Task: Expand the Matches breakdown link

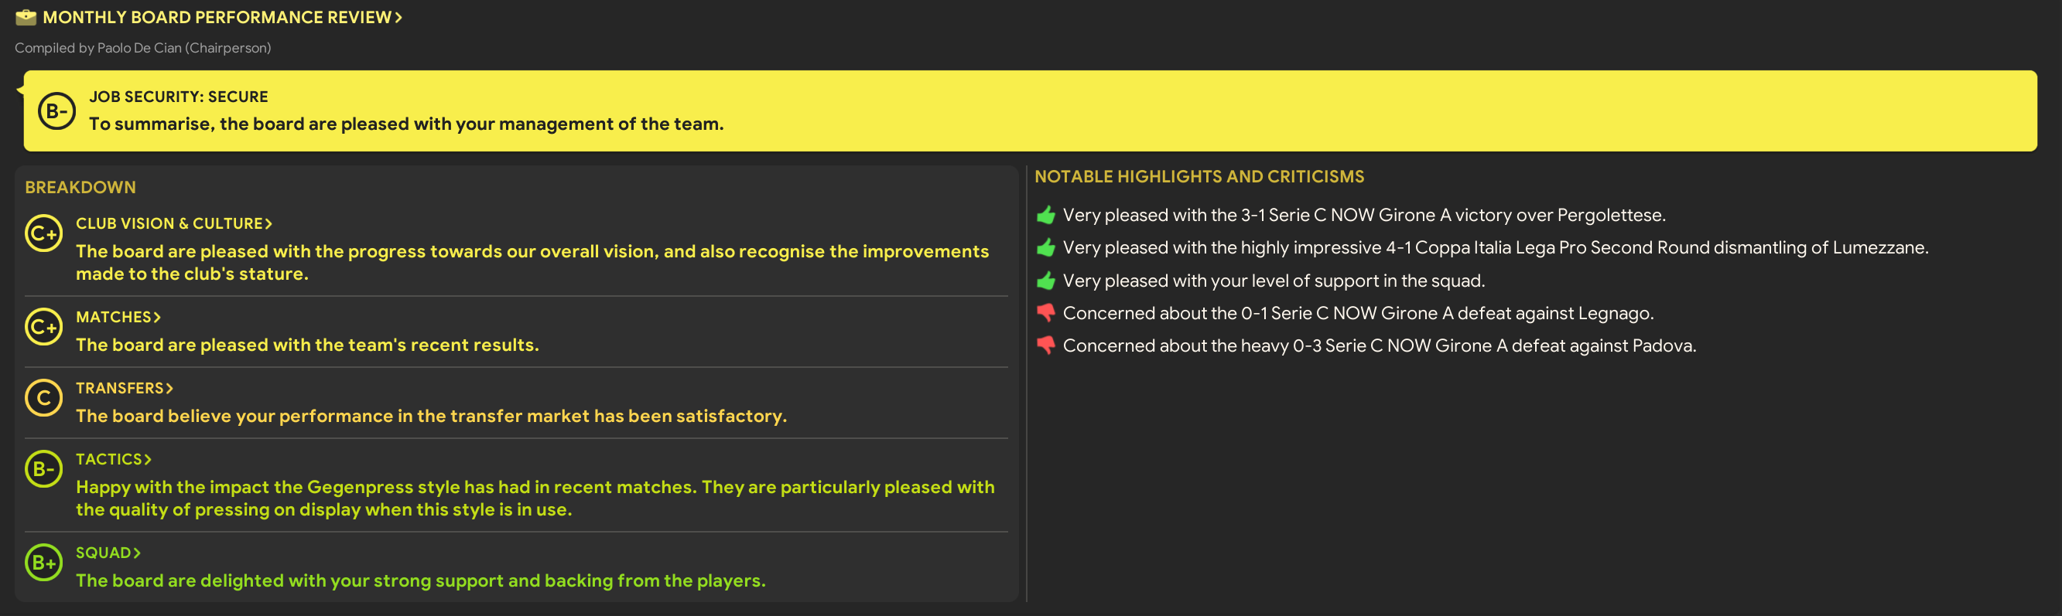Action: (x=118, y=317)
